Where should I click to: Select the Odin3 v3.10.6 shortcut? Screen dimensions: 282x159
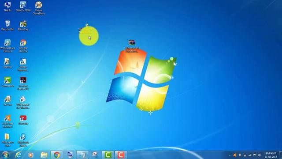pos(23,7)
